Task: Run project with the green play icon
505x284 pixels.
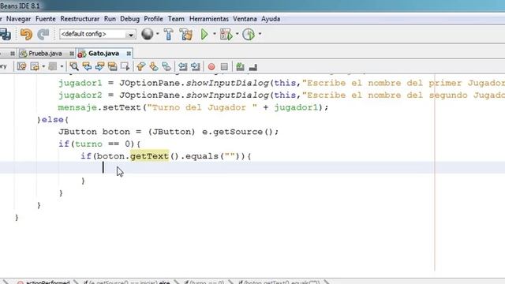Action: (204, 34)
